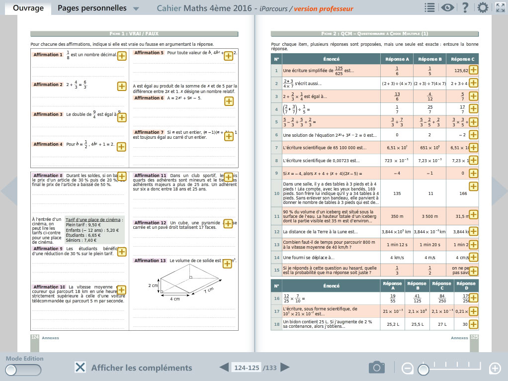Open the plus complement for Affirmation 2
This screenshot has width=508, height=381.
tap(122, 86)
